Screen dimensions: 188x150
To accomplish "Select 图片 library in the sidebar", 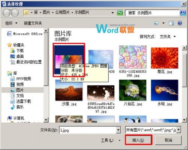I will pos(17,90).
